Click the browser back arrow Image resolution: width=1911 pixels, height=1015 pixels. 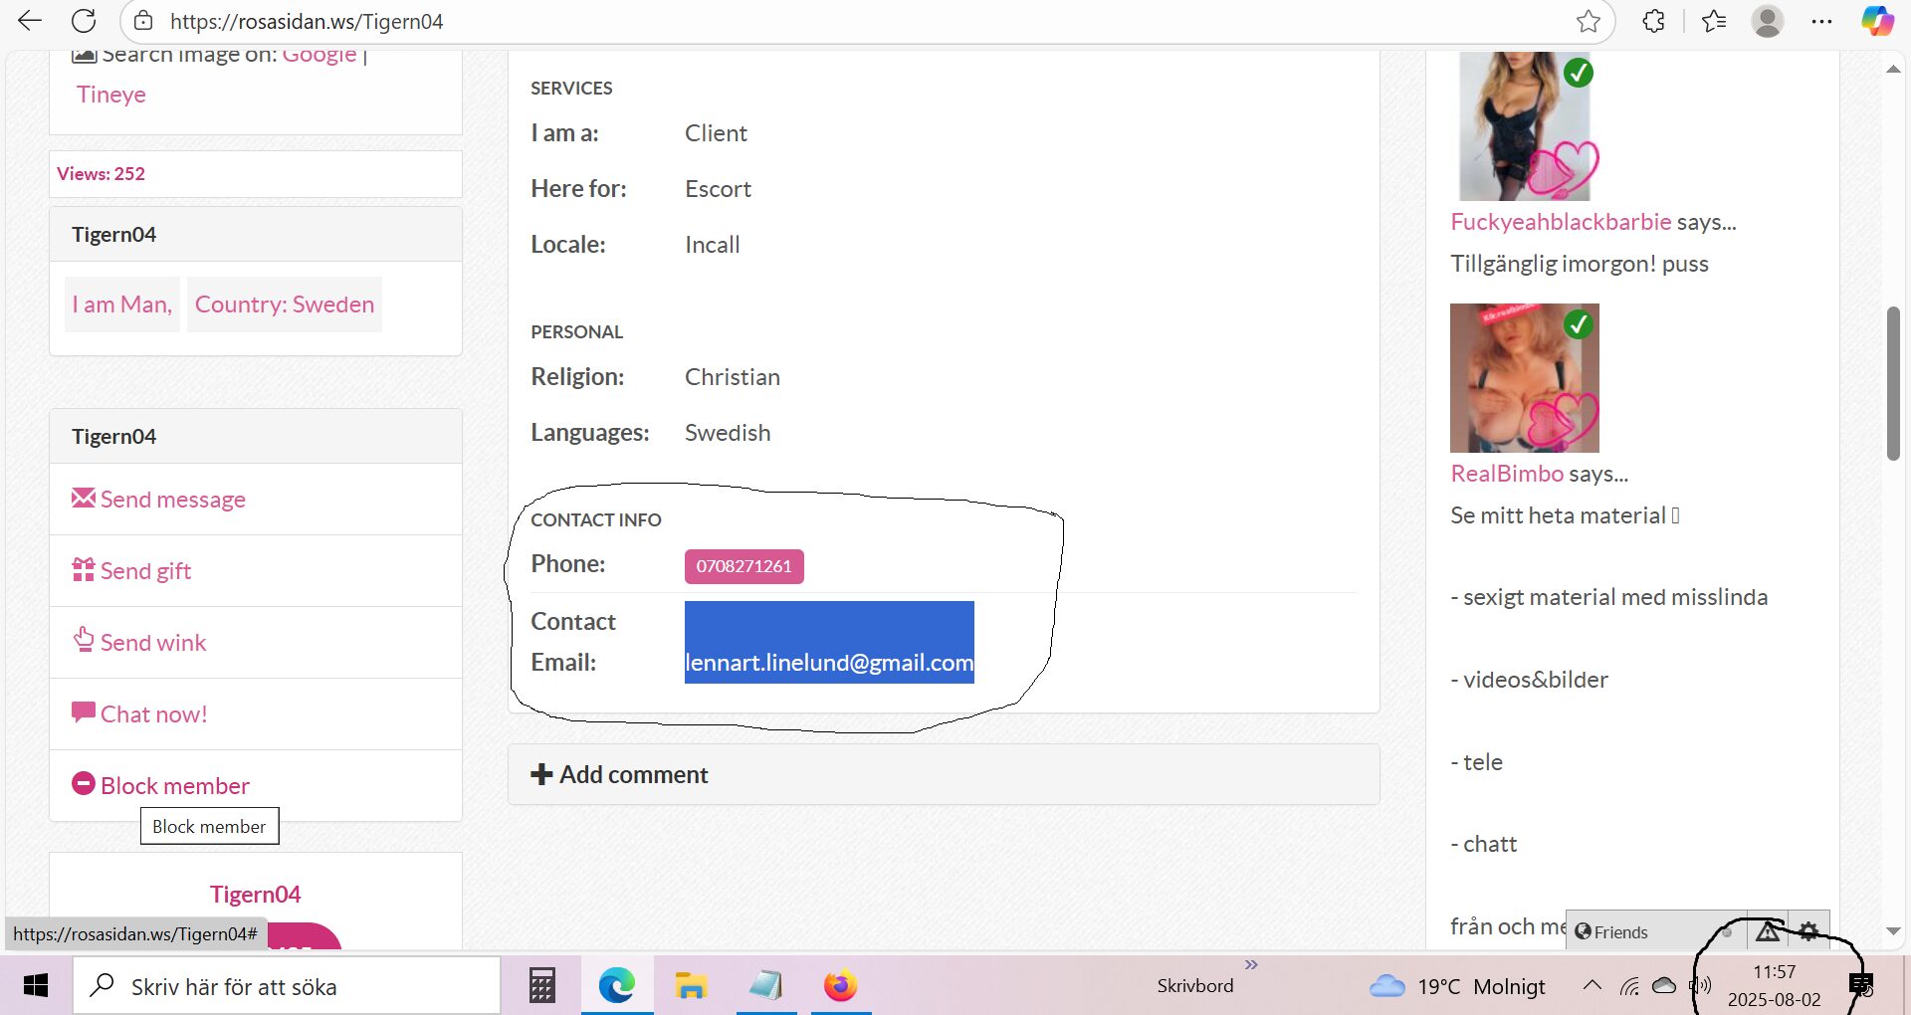30,21
